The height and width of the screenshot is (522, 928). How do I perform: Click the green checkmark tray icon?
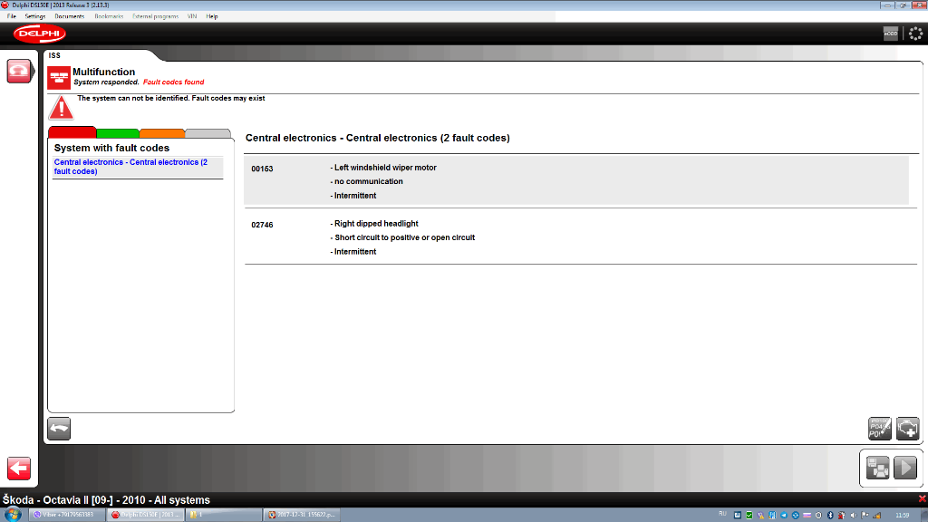point(749,516)
